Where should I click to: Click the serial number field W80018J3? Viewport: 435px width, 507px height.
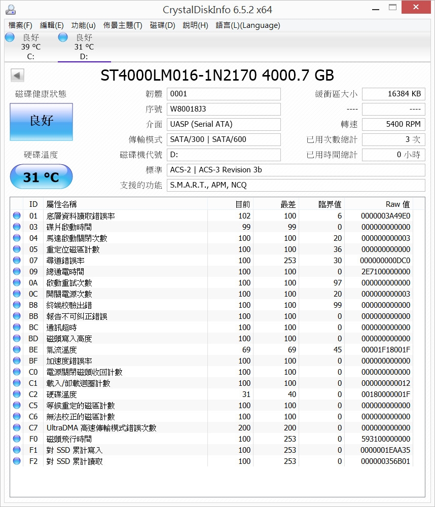click(x=224, y=109)
